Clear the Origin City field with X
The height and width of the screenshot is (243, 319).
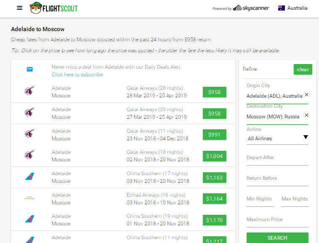coord(306,95)
